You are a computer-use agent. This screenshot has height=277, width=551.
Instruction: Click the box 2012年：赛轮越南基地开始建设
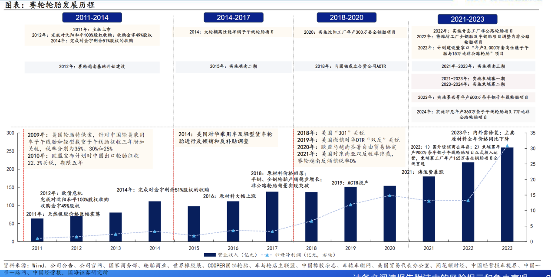(x=92, y=67)
